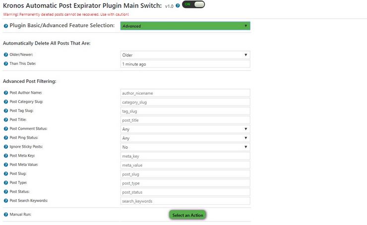Click help icon for Manual Run
The width and height of the screenshot is (367, 225).
(x=6, y=215)
